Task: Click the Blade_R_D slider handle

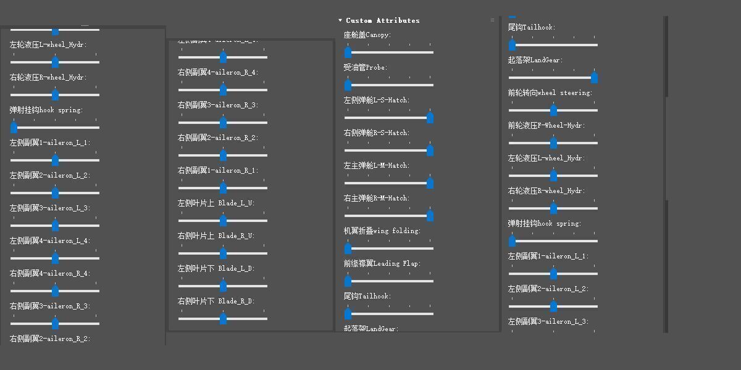Action: pos(223,319)
